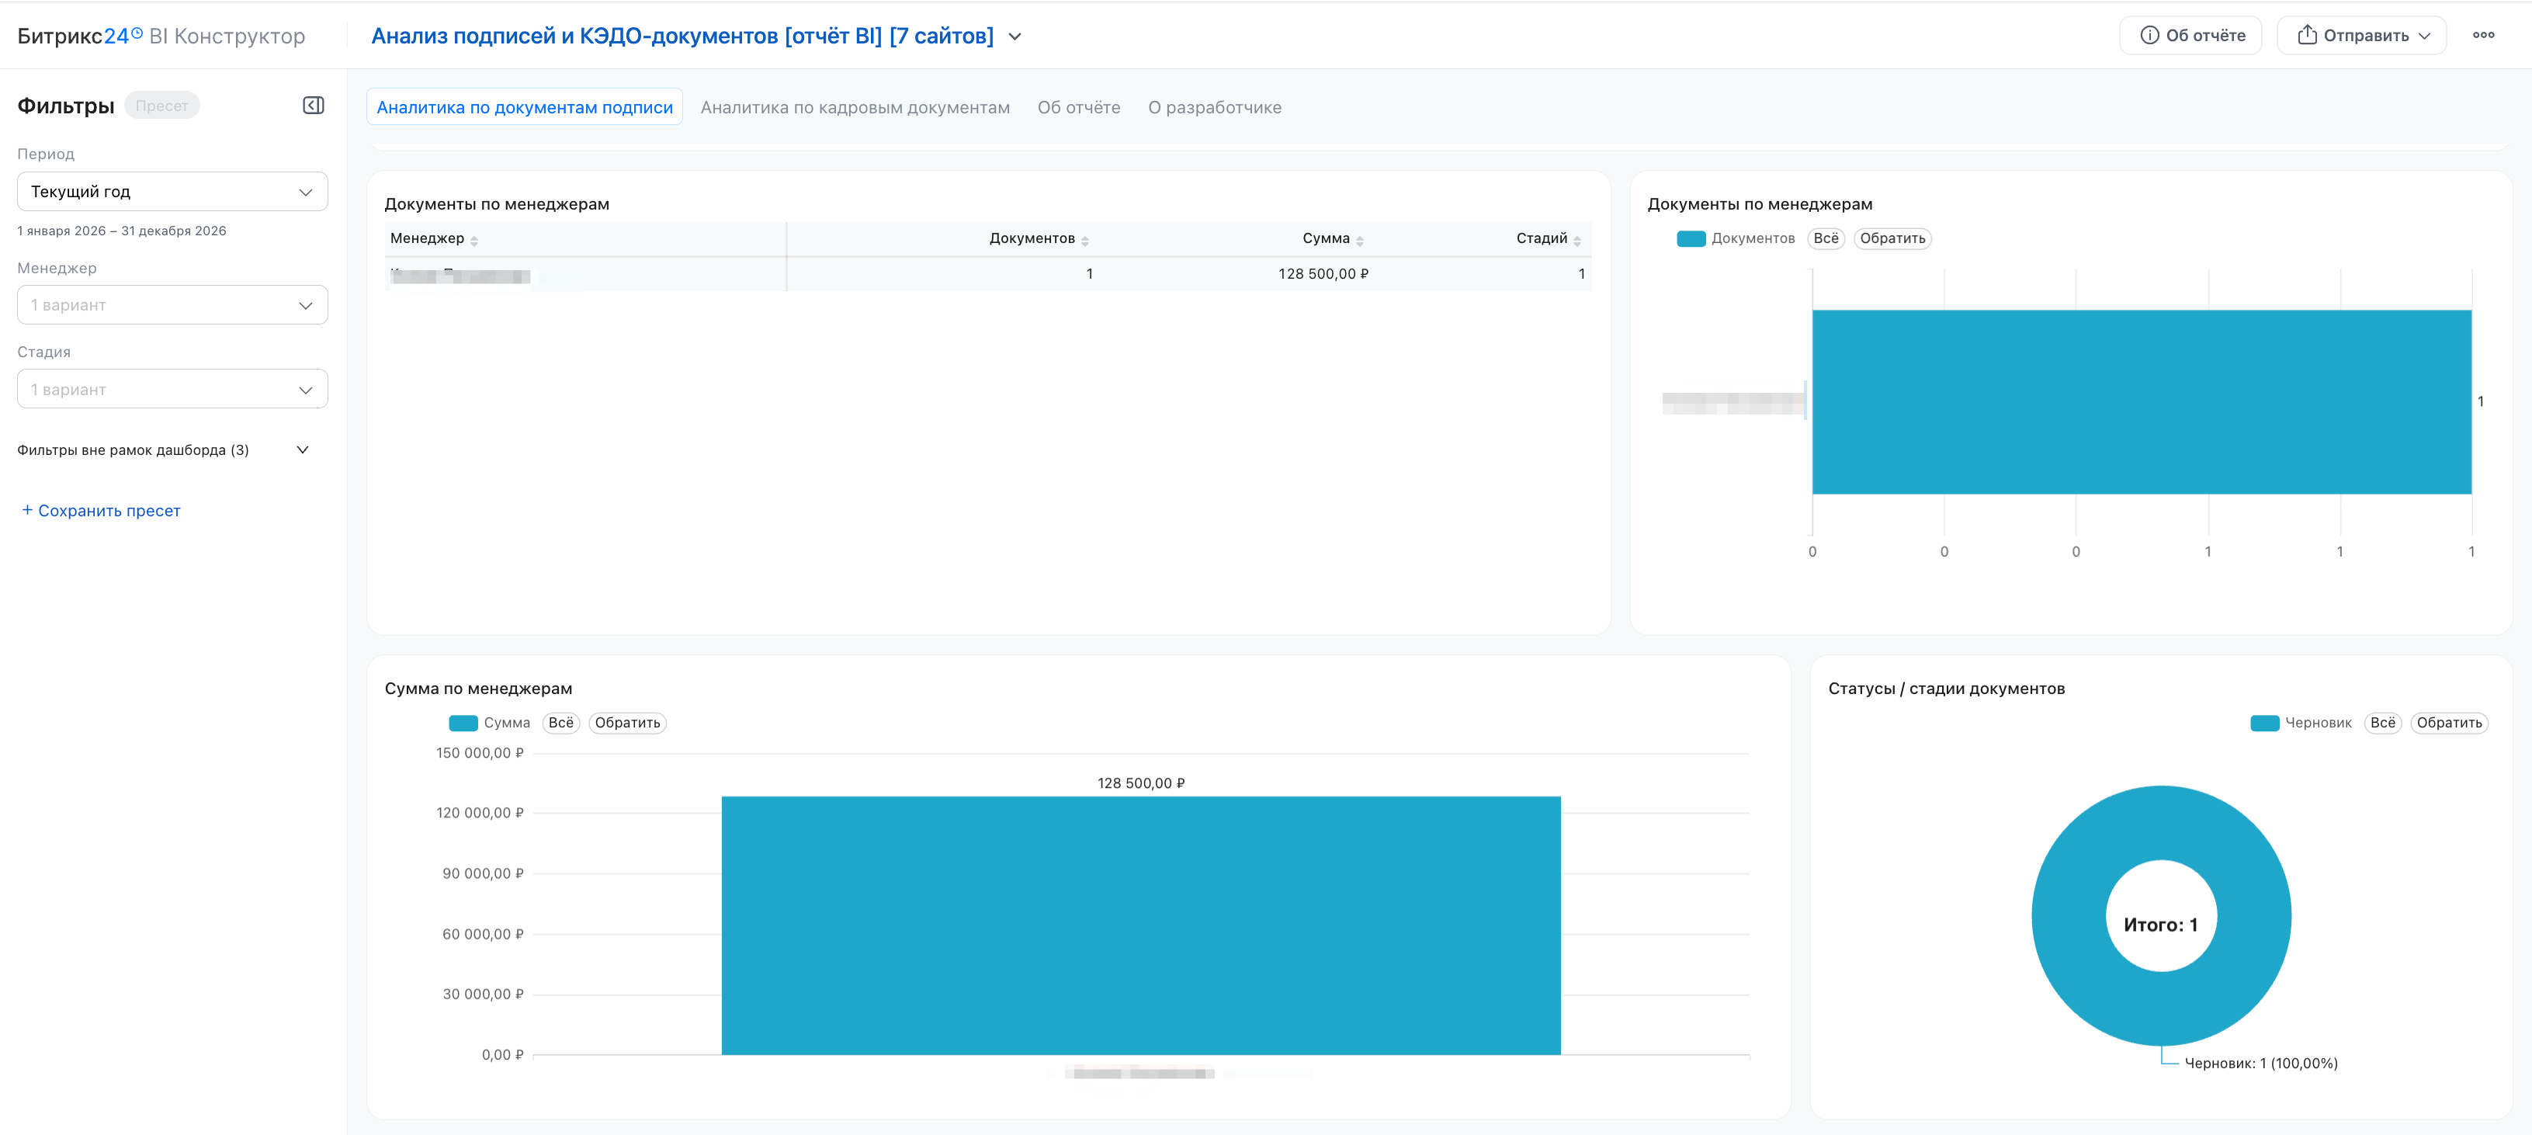Click Обратить in Сумма по менеджерам legend
The height and width of the screenshot is (1135, 2532).
tap(627, 724)
